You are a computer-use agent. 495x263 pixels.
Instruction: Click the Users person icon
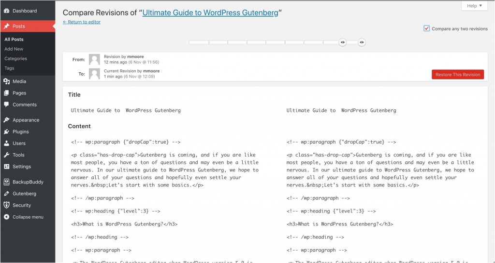7,143
